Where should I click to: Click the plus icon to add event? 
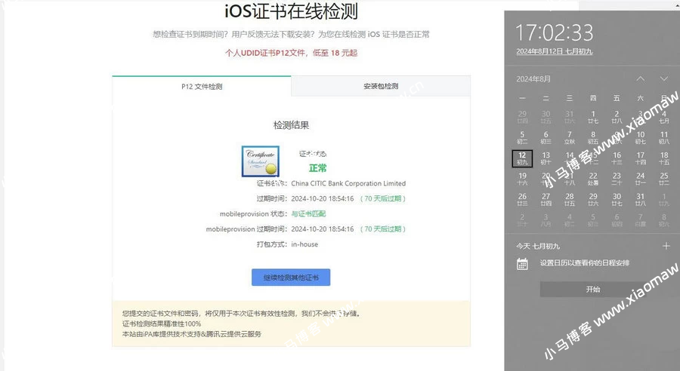point(666,246)
